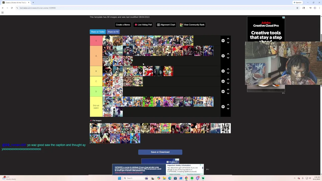Open the Chrome three-dot menu

pos(319,8)
